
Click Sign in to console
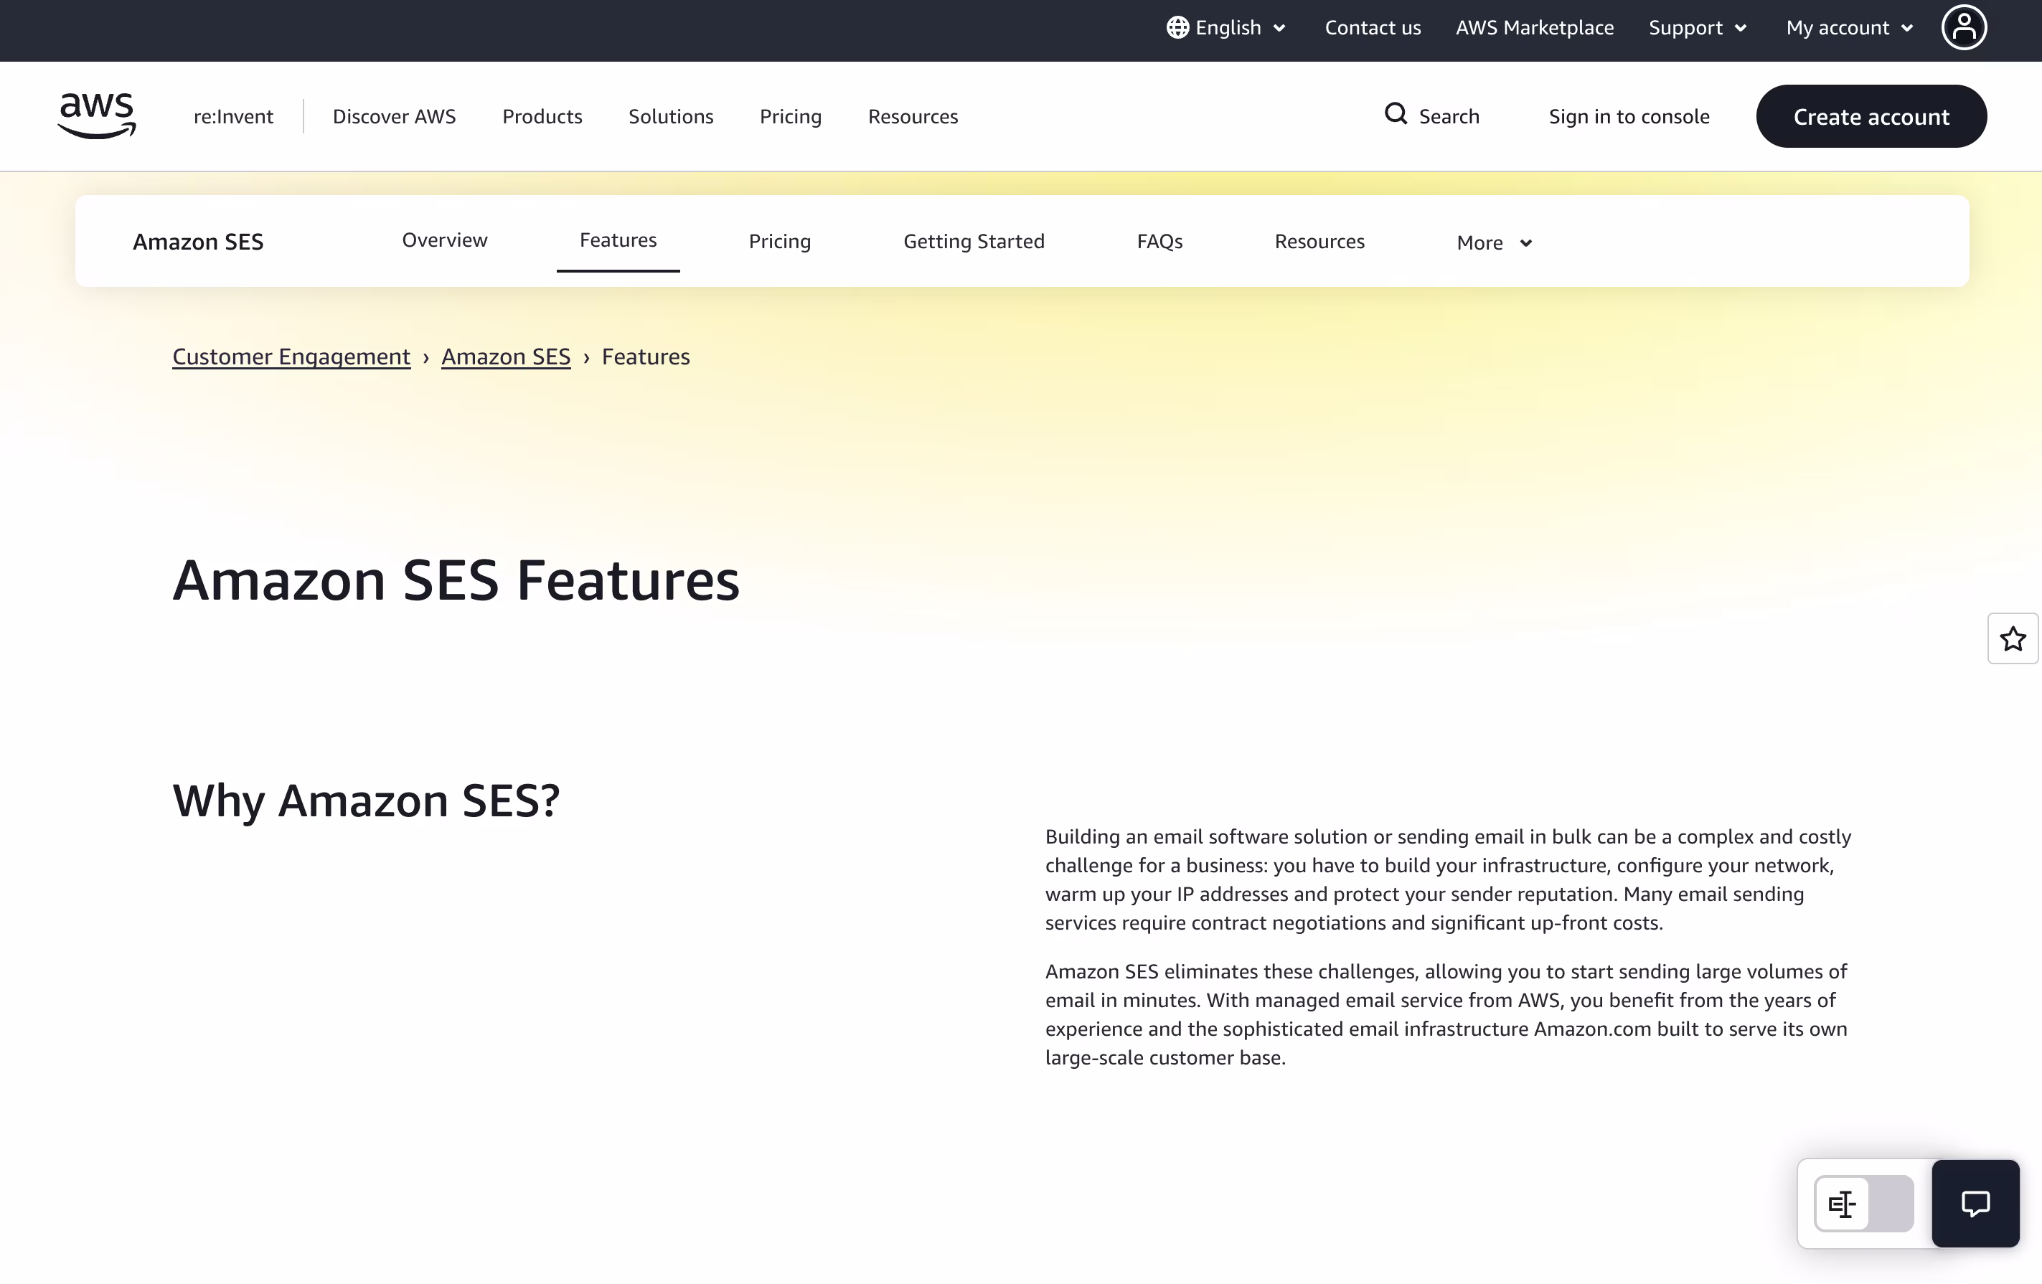(1628, 116)
